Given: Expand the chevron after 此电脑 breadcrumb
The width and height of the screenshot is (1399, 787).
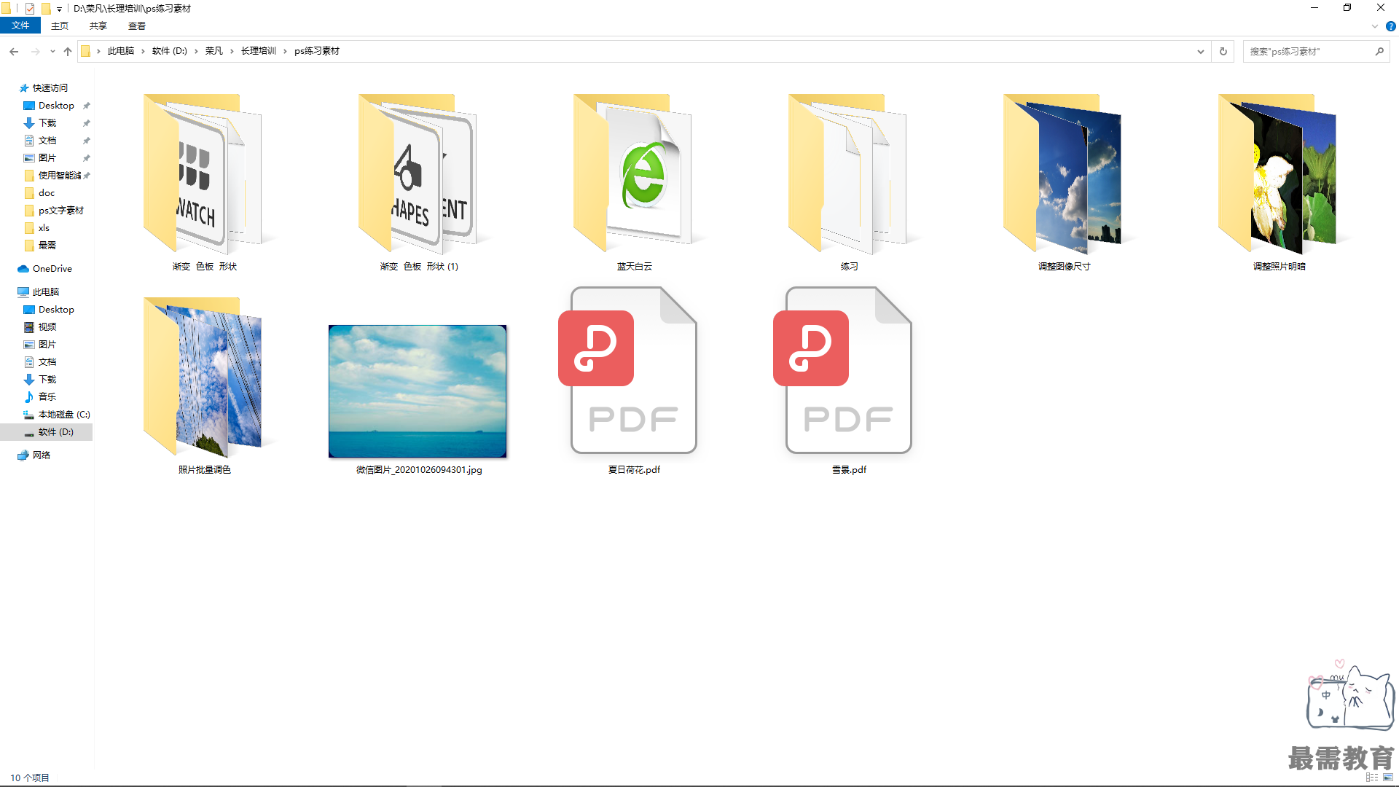Looking at the screenshot, I should pos(143,51).
